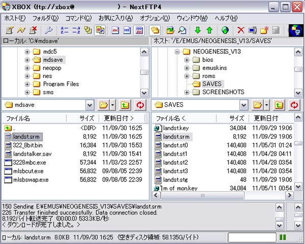Expand the roms folder on host
The width and height of the screenshot is (305, 244).
click(x=187, y=76)
